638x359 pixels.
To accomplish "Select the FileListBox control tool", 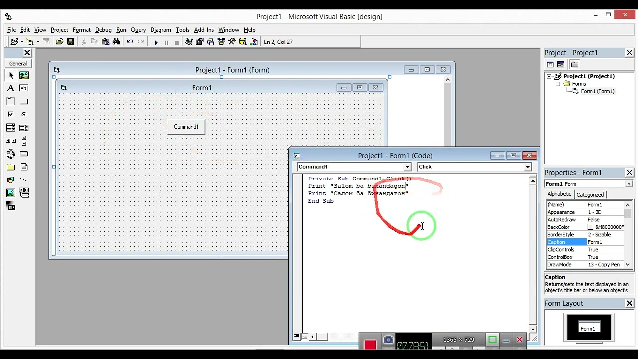I will (x=24, y=167).
